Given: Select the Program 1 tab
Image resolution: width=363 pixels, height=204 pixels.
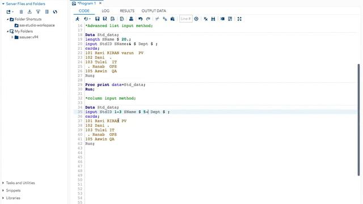Looking at the screenshot, I should (x=86, y=3).
